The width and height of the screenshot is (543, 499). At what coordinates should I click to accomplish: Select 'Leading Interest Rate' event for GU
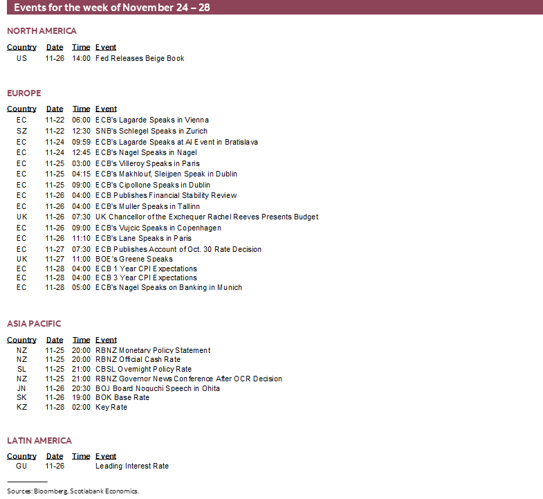[x=132, y=466]
